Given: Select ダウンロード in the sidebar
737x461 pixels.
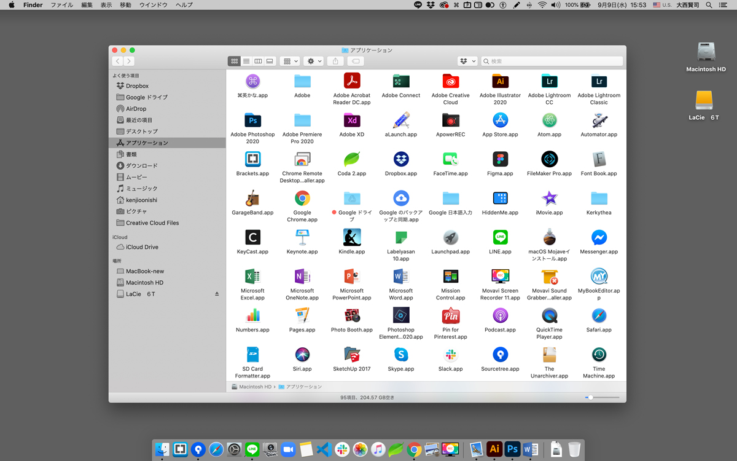Looking at the screenshot, I should tap(141, 166).
